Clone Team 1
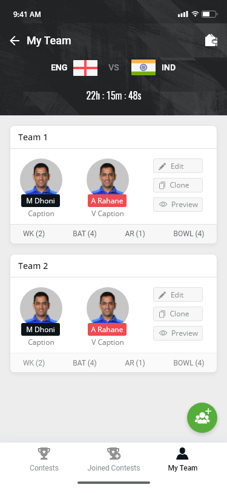 click(x=178, y=185)
